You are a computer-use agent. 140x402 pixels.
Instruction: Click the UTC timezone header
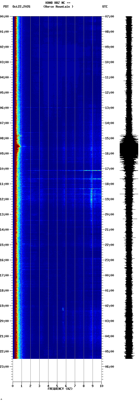(105, 7)
